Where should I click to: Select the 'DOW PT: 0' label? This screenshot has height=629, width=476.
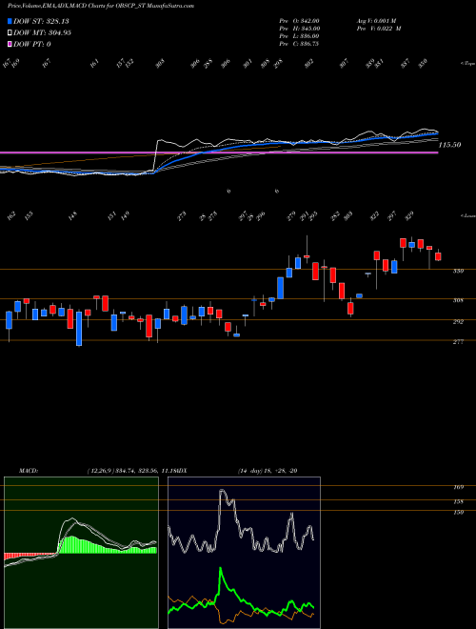[x=32, y=44]
